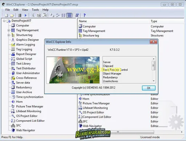This screenshot has height=141, width=186.
Task: Select Graphics Designer in the tree
Action: point(28,40)
